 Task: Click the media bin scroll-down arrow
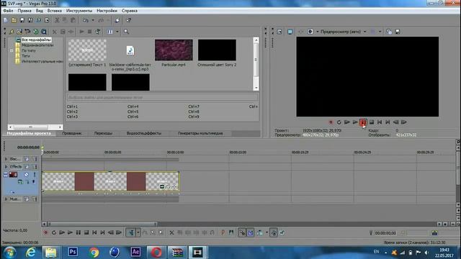pyautogui.click(x=256, y=88)
